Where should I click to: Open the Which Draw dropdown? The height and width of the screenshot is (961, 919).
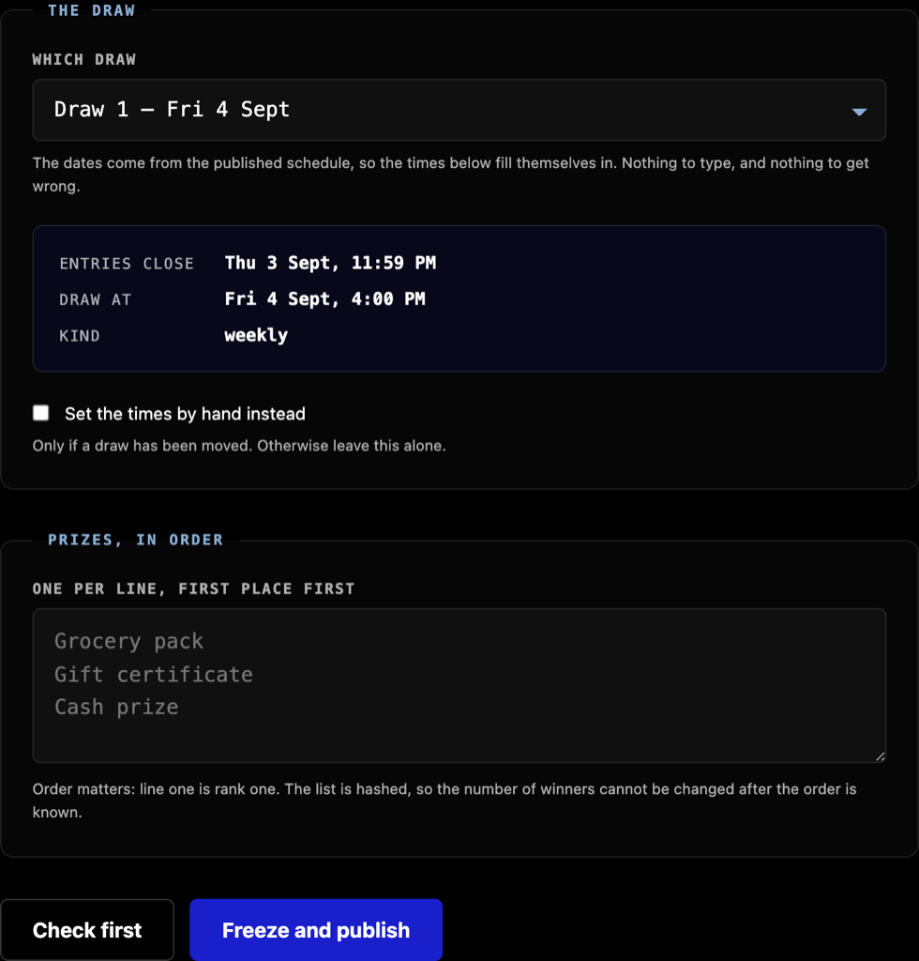[x=459, y=110]
